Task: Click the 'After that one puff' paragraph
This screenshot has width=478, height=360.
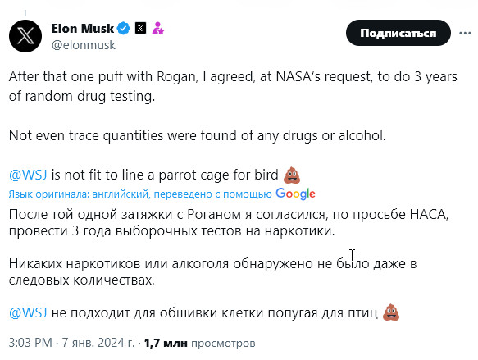Action: (x=233, y=86)
